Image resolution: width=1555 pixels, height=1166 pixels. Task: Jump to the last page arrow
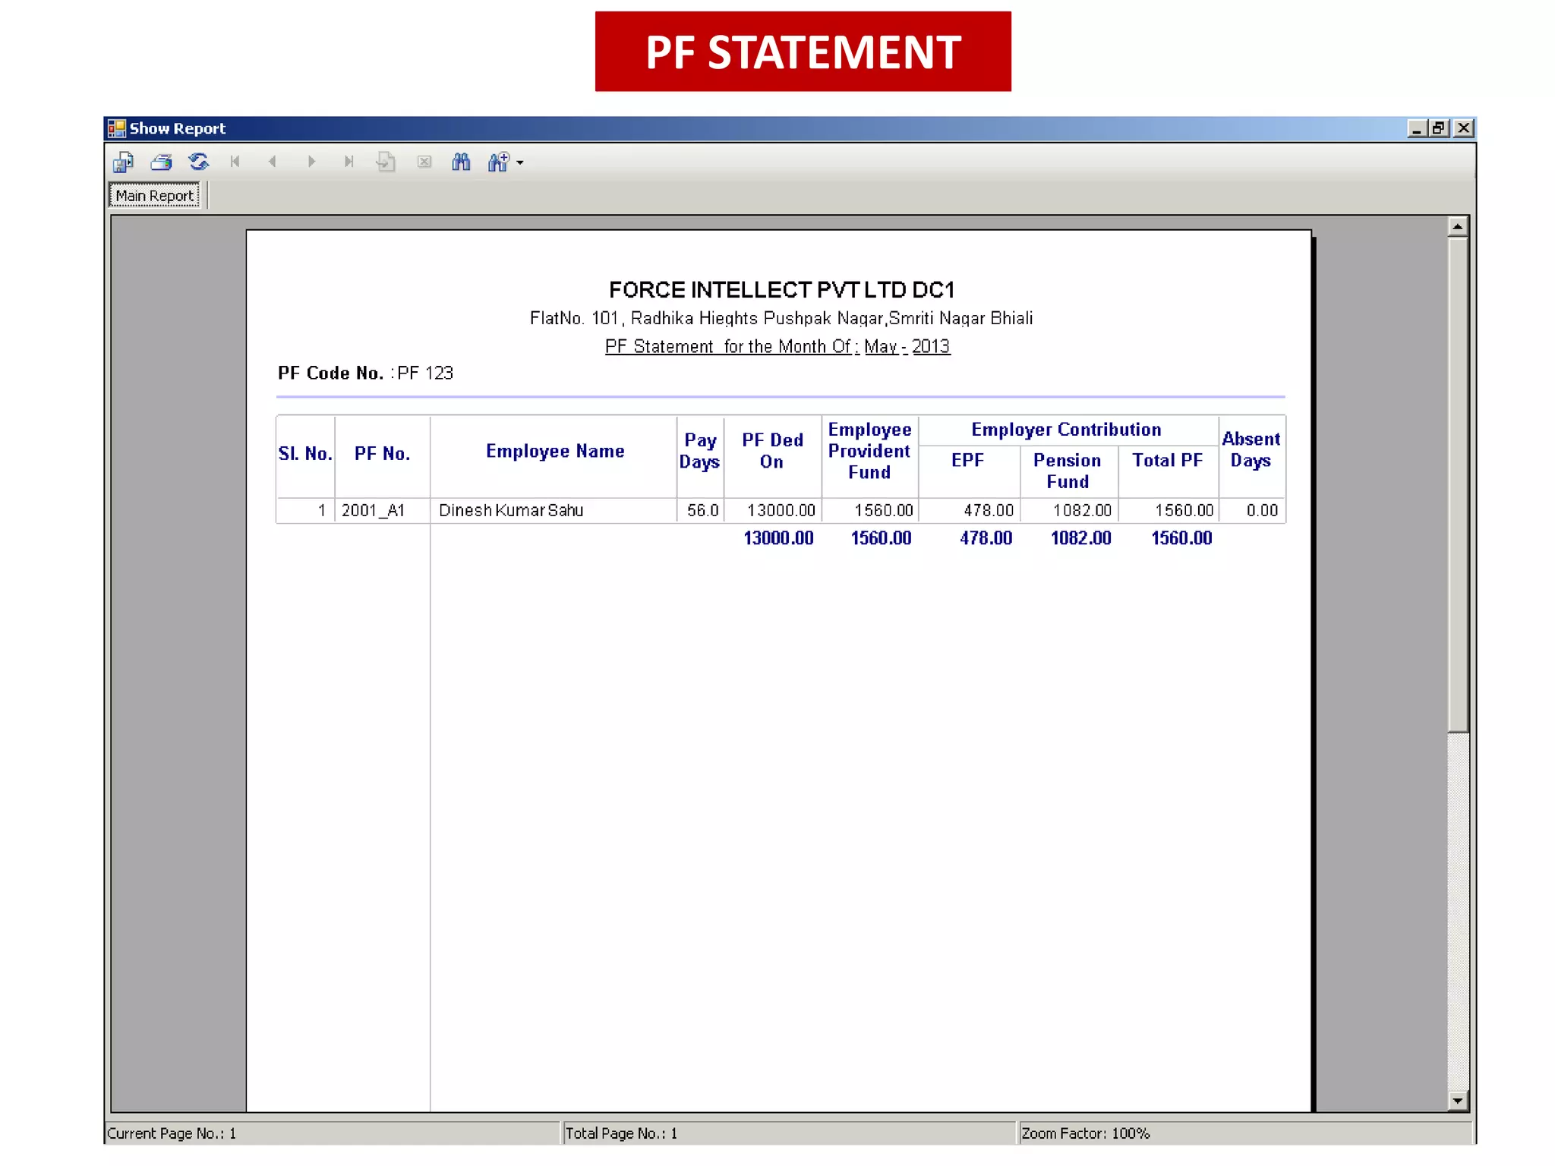click(x=349, y=162)
